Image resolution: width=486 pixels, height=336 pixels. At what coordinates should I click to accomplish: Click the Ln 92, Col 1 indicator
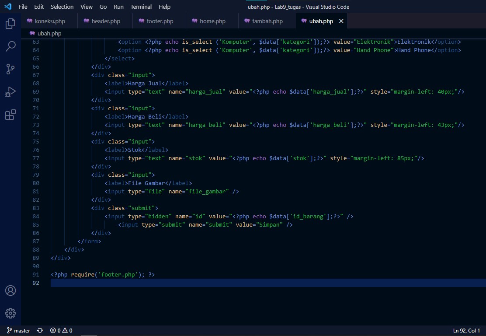(x=466, y=330)
